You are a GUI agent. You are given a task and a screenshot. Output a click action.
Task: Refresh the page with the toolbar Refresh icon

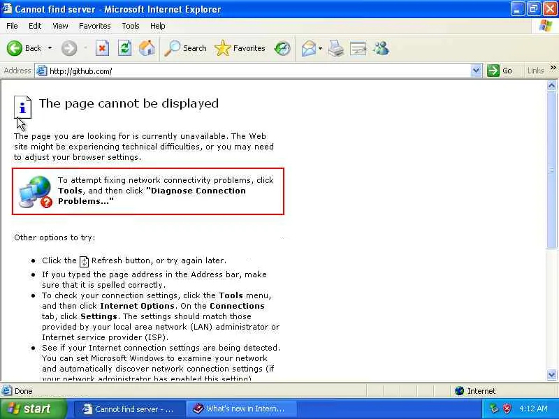tap(125, 48)
